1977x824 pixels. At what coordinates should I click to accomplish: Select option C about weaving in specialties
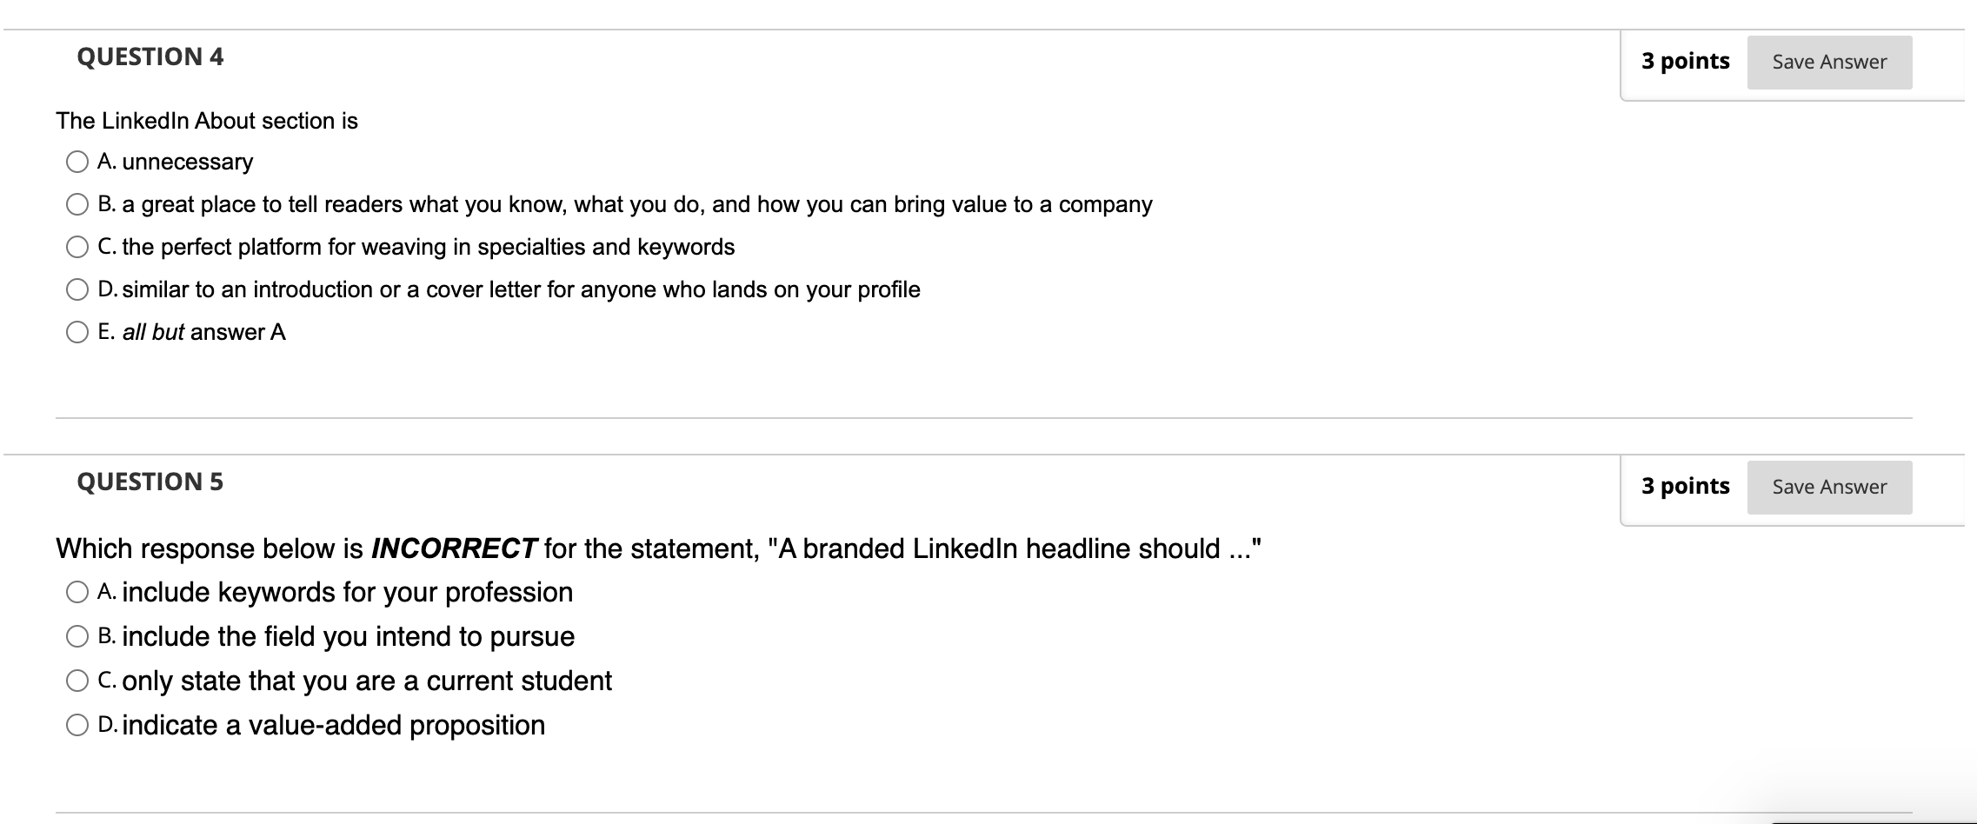77,247
